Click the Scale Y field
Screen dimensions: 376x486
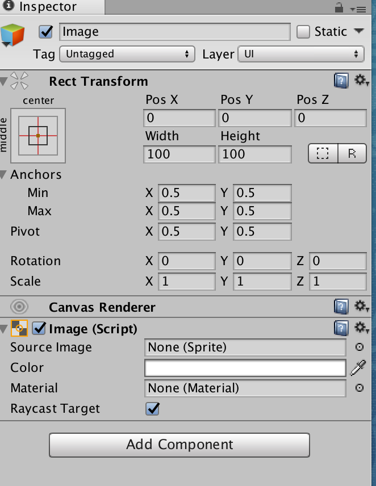(x=262, y=282)
